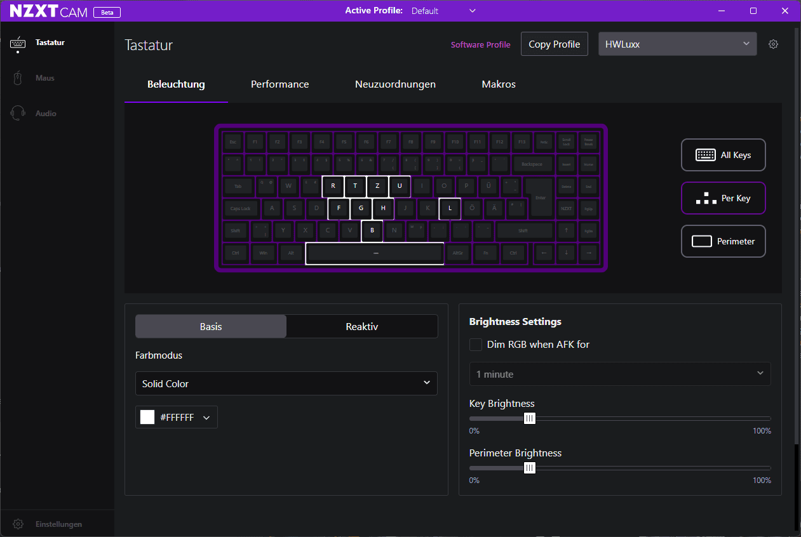Click the W key on keyboard preview
The image size is (801, 537).
pos(288,186)
